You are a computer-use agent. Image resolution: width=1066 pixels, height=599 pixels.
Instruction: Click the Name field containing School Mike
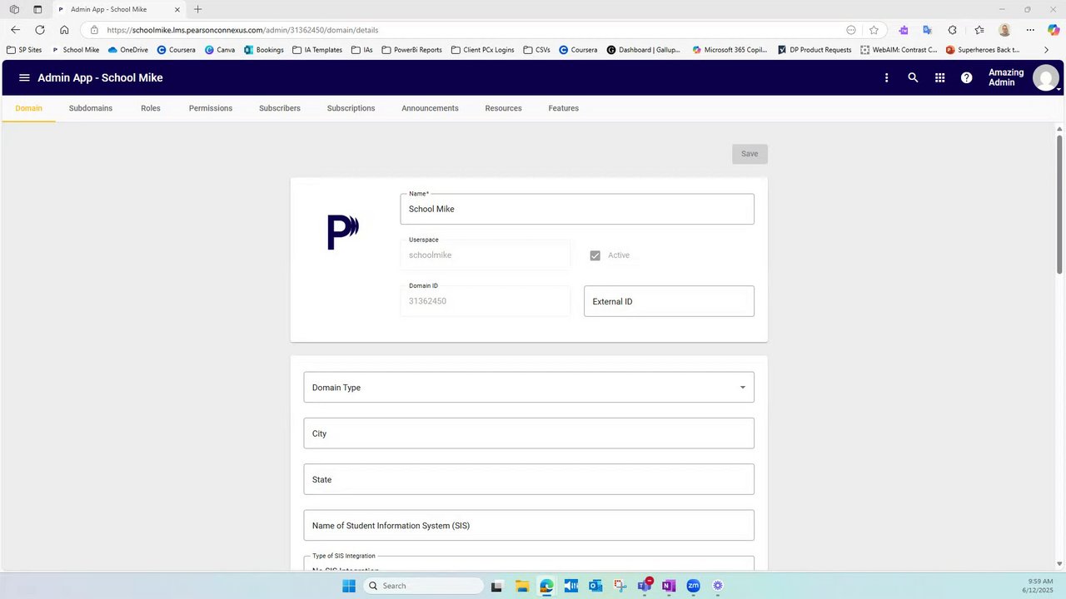coord(577,209)
